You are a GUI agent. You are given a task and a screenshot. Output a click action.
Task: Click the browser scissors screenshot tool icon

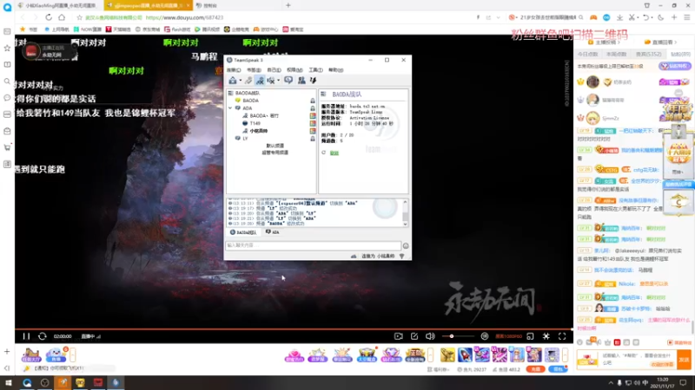(632, 17)
